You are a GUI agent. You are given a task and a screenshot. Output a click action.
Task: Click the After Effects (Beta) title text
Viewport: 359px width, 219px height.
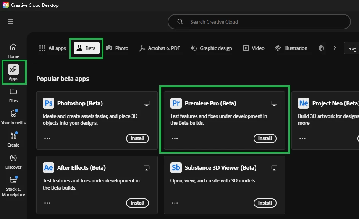(81, 168)
